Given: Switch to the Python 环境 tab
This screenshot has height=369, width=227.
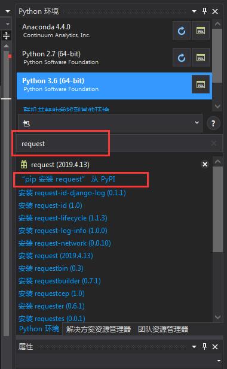Looking at the screenshot, I should point(39,329).
